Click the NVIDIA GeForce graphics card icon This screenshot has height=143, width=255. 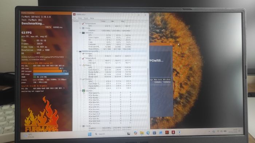(80, 51)
